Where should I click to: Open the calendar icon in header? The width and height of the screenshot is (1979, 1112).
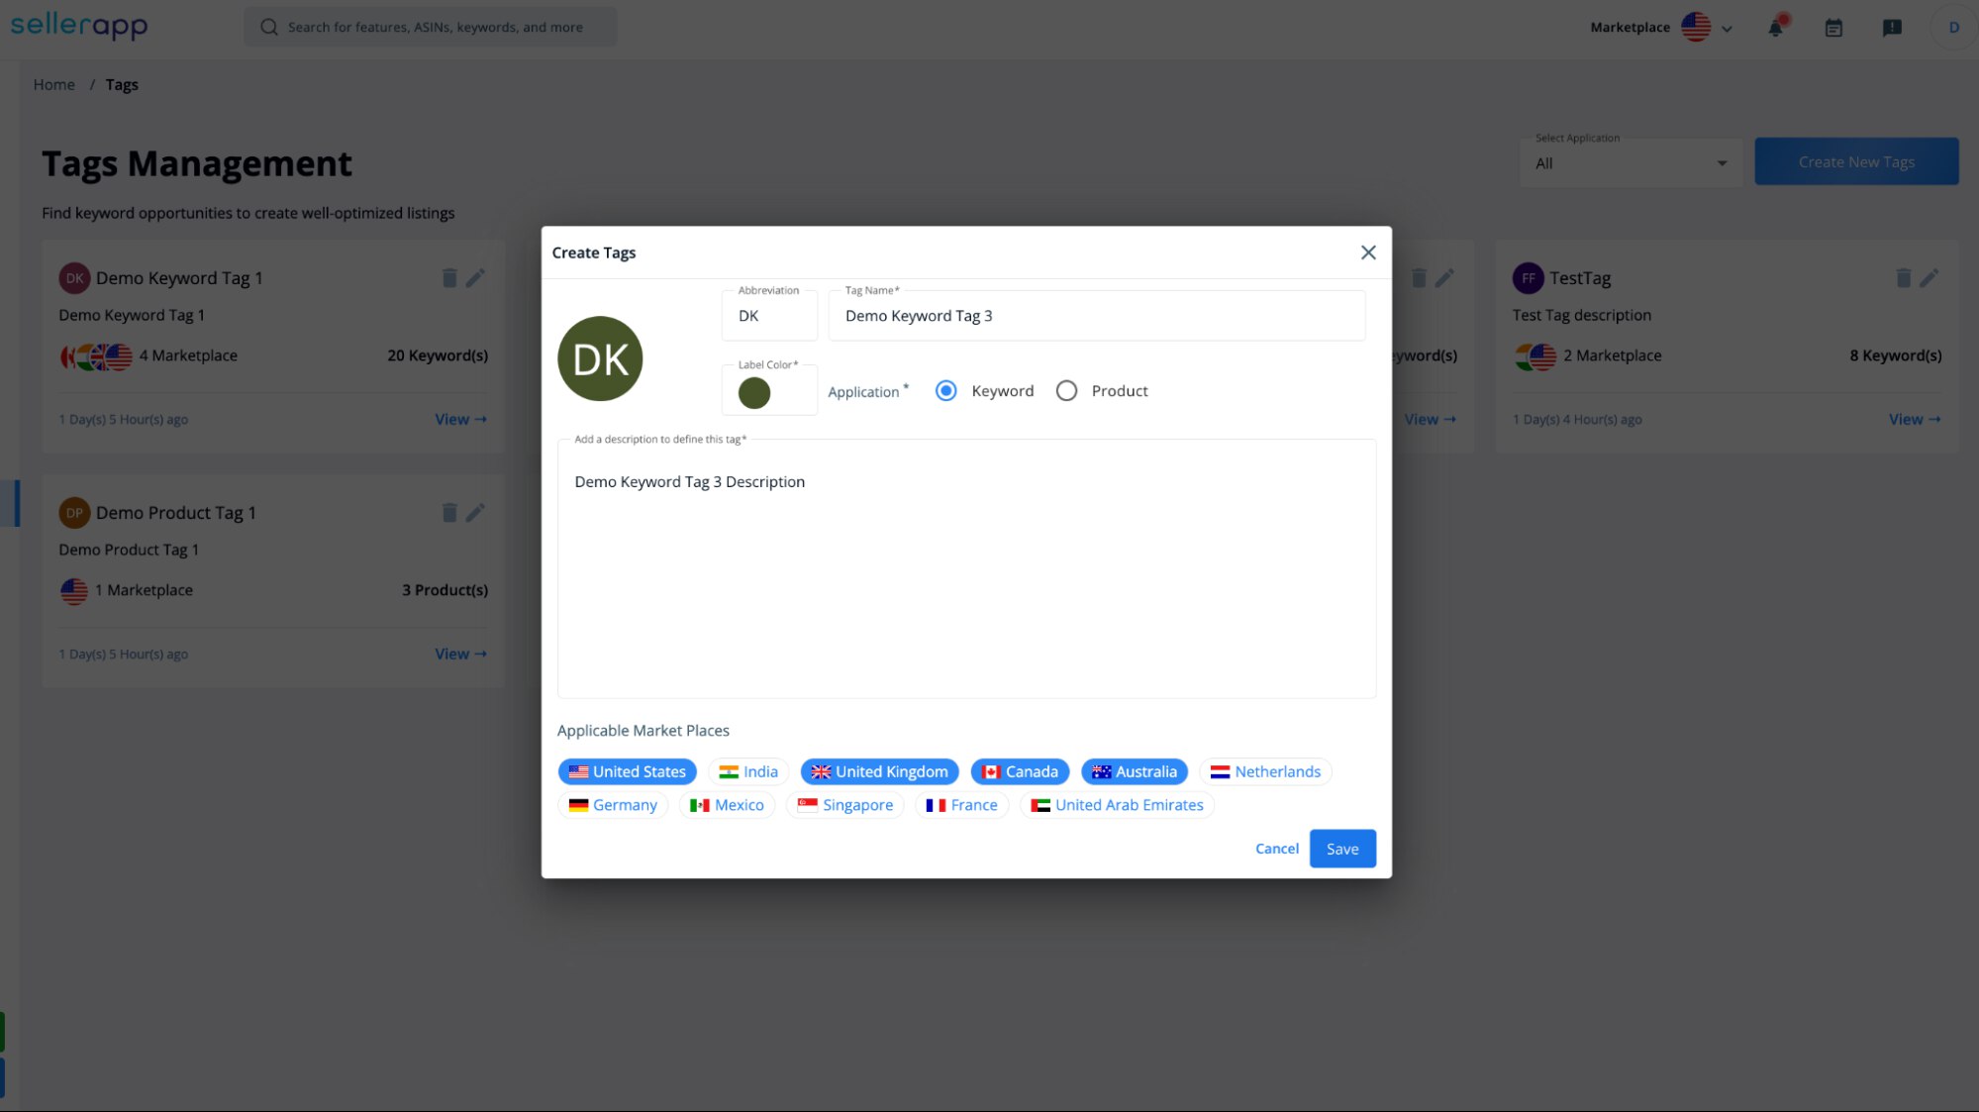coord(1833,28)
